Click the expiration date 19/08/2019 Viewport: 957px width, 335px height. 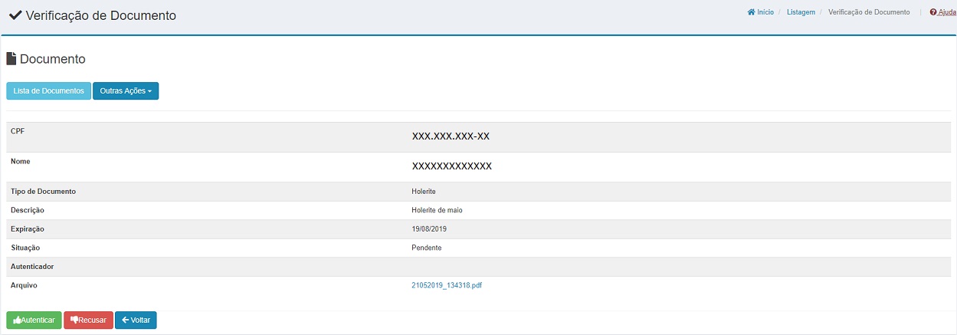pyautogui.click(x=429, y=228)
